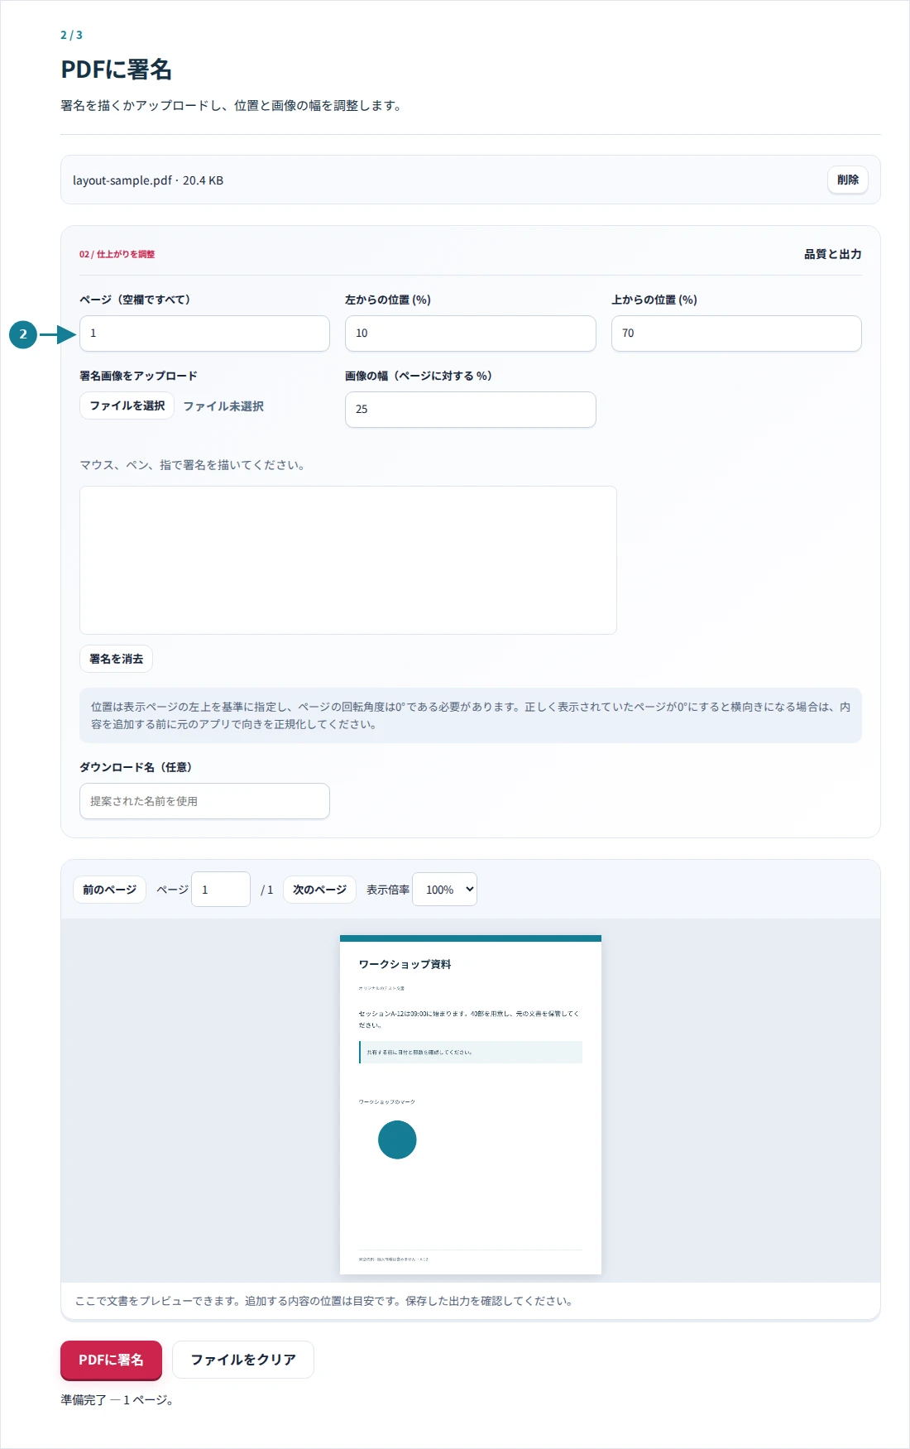Screen dimensions: 910x1449
Task: Click the ファイルを選択 upload button
Action: pyautogui.click(x=127, y=405)
